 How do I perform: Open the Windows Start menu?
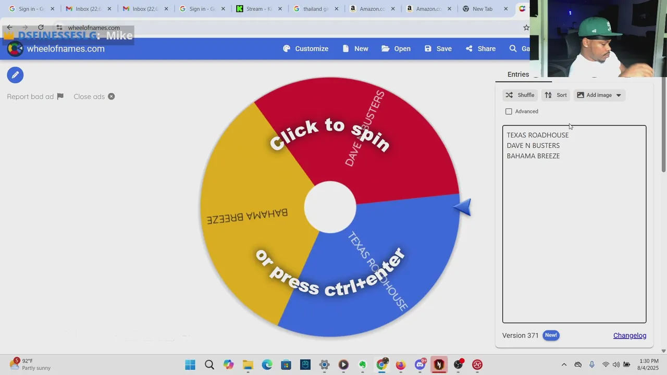tap(190, 365)
